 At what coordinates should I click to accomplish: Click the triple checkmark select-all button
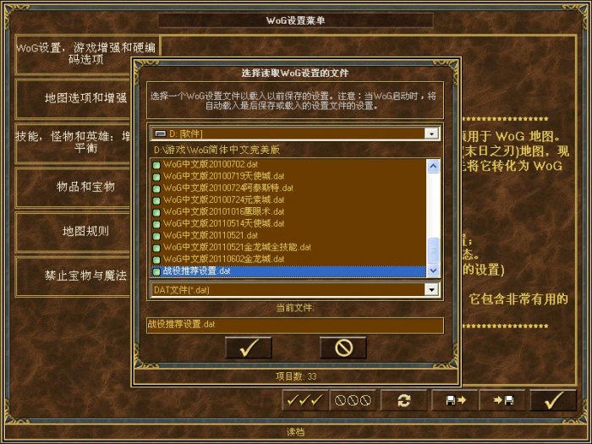(305, 400)
